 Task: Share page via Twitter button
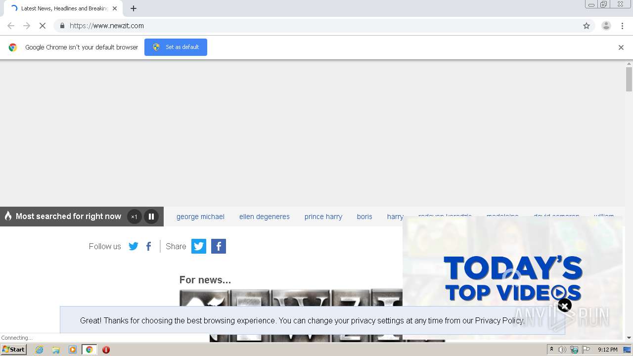[x=199, y=246]
